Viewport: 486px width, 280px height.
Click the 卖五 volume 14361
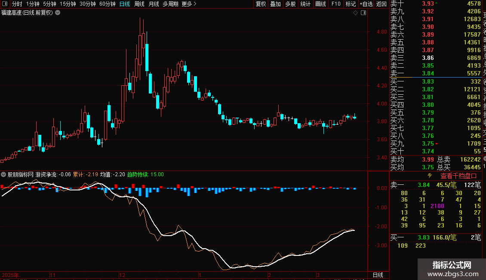tap(472, 43)
